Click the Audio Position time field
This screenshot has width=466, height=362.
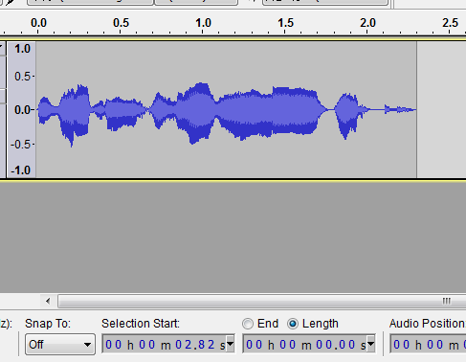point(428,344)
